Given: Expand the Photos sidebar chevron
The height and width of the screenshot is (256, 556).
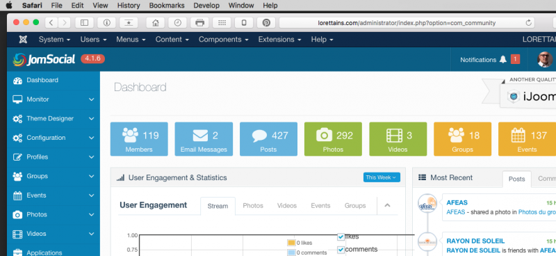Looking at the screenshot, I should point(92,214).
